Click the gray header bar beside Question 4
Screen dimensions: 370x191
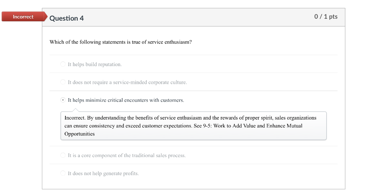[199, 17]
